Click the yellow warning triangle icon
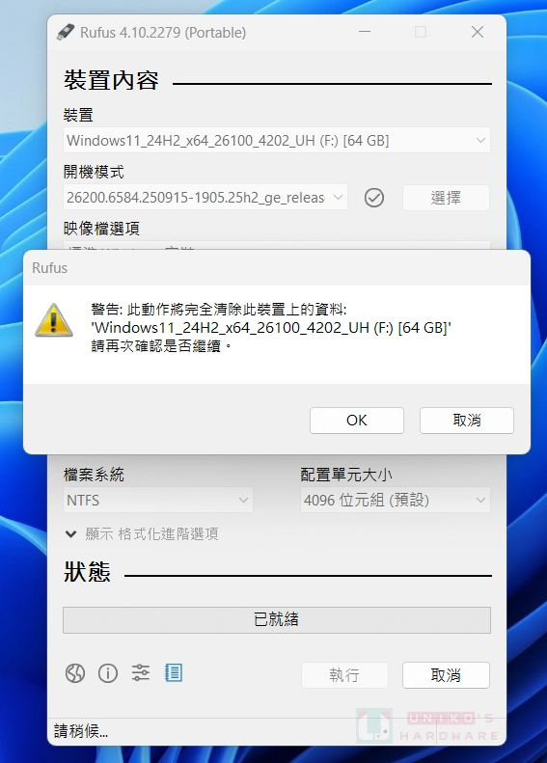Image resolution: width=547 pixels, height=763 pixels. click(53, 320)
